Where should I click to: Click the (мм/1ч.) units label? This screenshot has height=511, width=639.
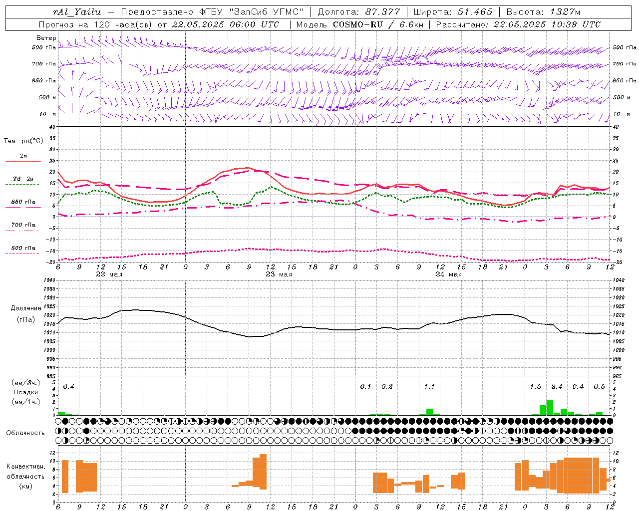[25, 402]
